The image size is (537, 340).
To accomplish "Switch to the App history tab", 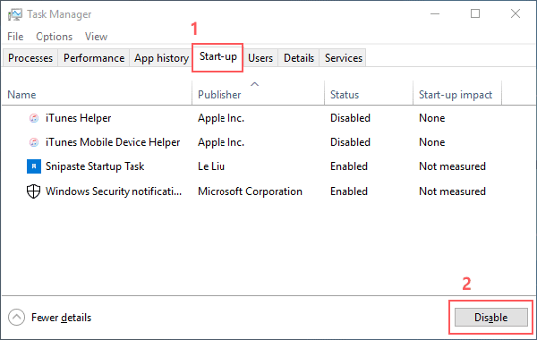I will coord(161,58).
